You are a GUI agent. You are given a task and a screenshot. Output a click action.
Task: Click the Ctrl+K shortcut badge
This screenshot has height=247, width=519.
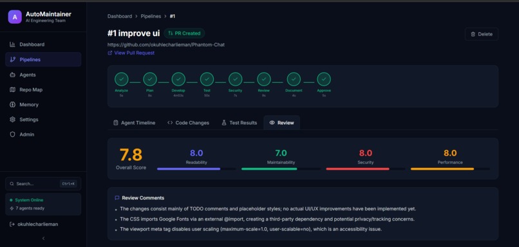click(68, 183)
